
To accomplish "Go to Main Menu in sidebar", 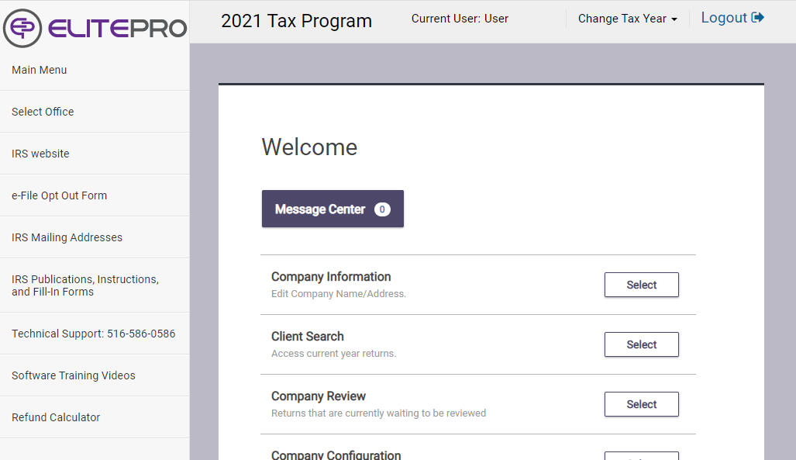I will [40, 70].
